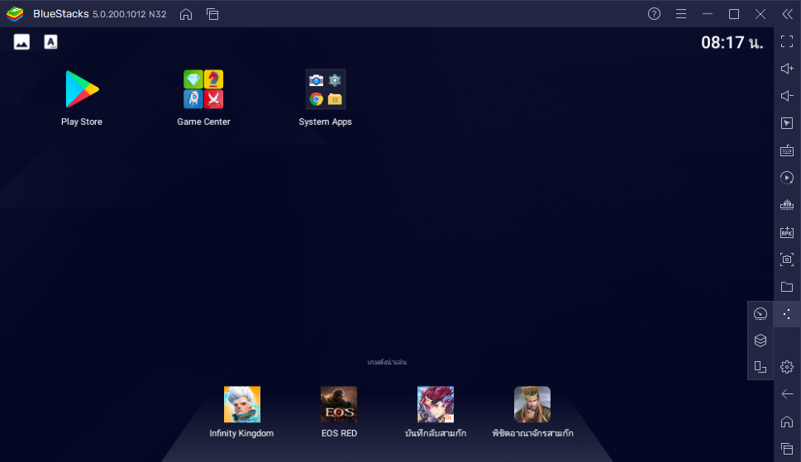Click the image notification icon at top left

[x=21, y=42]
